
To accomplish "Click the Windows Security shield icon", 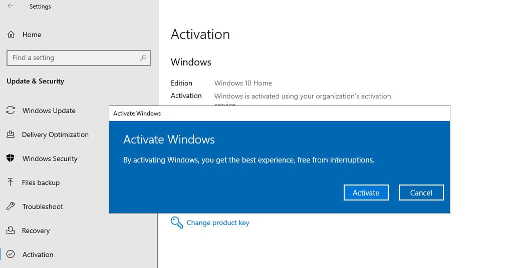I will click(11, 158).
